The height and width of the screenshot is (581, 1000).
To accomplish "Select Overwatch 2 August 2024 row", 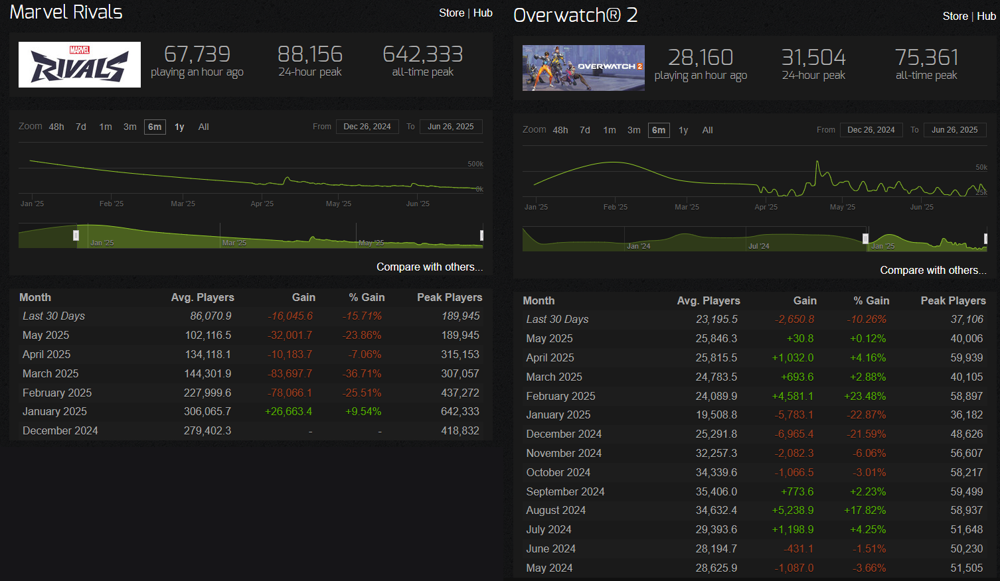I will click(x=755, y=511).
